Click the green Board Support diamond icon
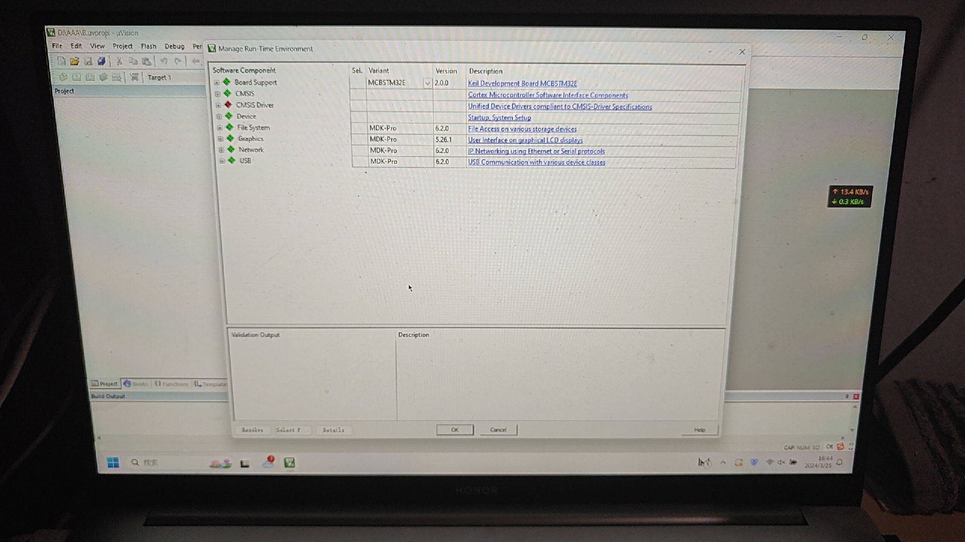The width and height of the screenshot is (965, 542). (x=227, y=82)
